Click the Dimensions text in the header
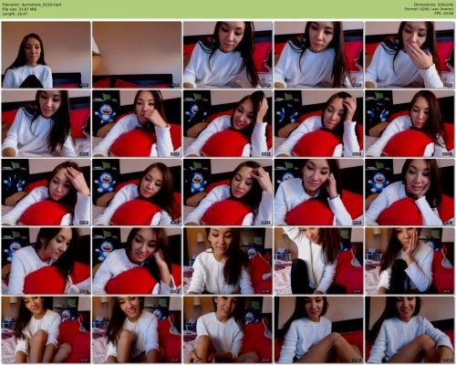This screenshot has height=365, width=456. pos(434,5)
